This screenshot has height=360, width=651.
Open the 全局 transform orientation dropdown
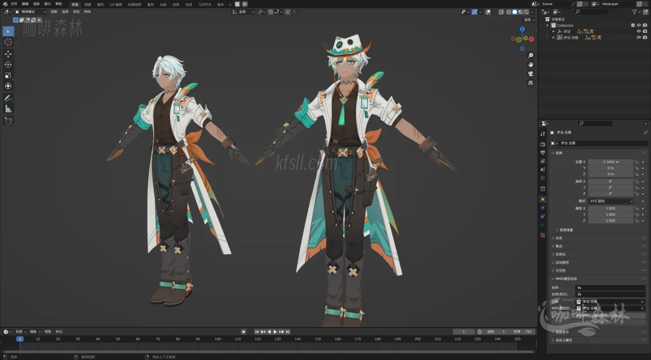pyautogui.click(x=243, y=12)
